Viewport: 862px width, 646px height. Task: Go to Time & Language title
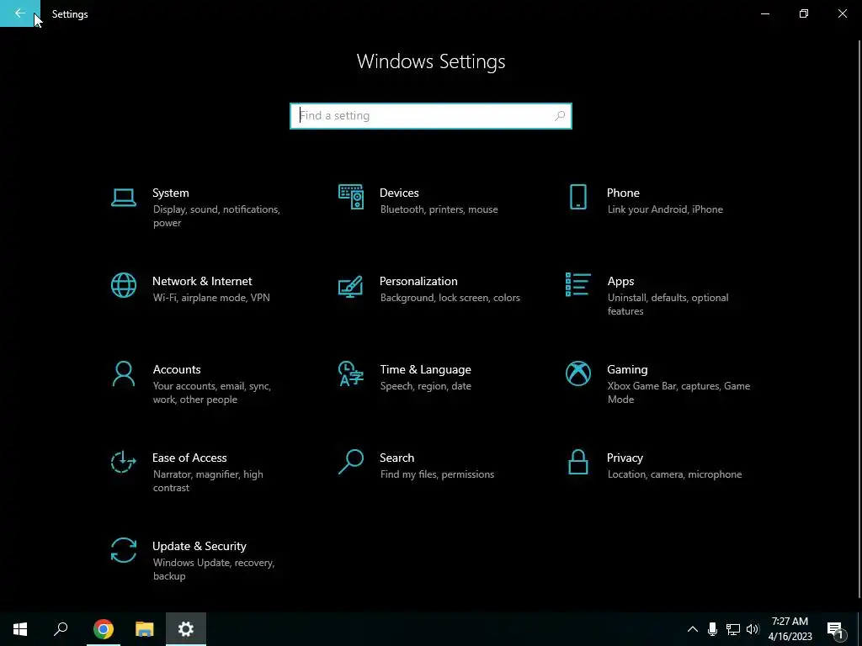425,370
